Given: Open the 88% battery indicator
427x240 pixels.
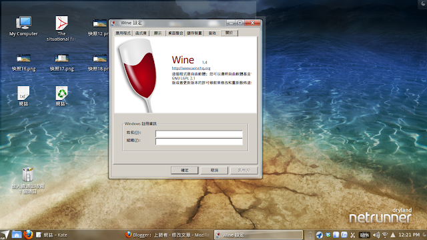Looking at the screenshot, I should (364, 235).
